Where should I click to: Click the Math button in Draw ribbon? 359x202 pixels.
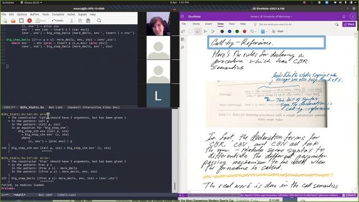click(x=278, y=31)
